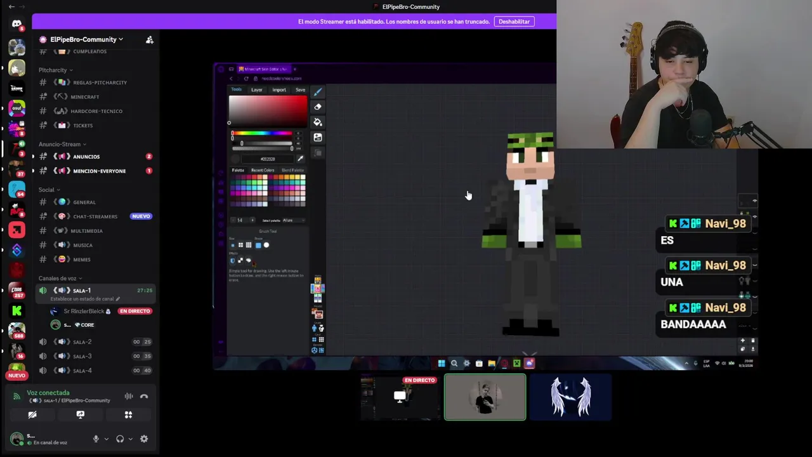Select the live stream thumbnail tile
The height and width of the screenshot is (457, 812).
(399, 397)
